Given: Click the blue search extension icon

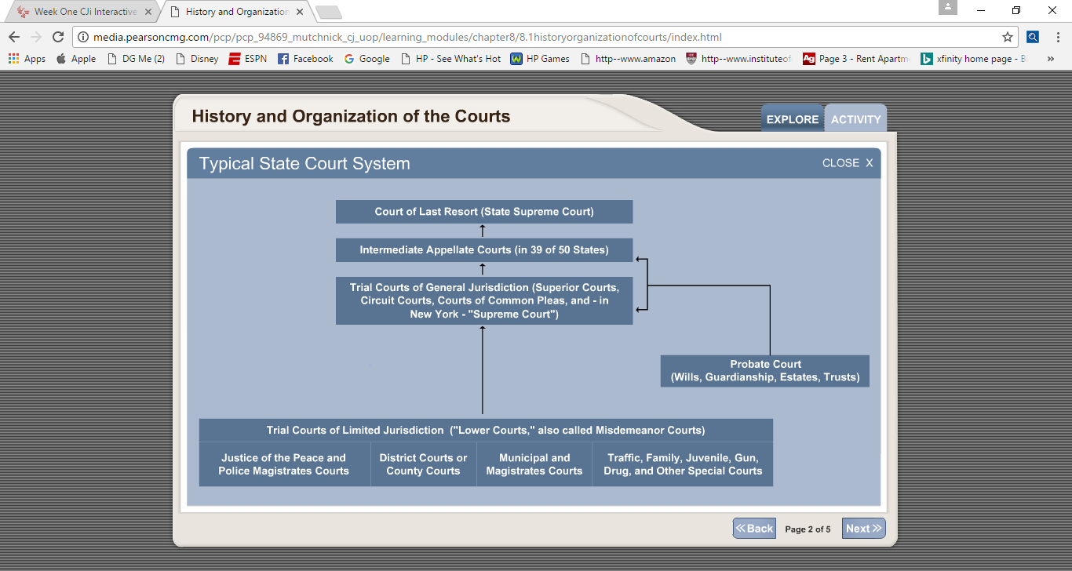Looking at the screenshot, I should coord(1033,37).
